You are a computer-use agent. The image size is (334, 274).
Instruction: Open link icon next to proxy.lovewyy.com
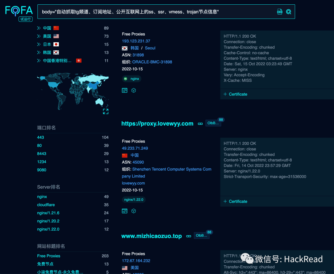[x=200, y=124]
